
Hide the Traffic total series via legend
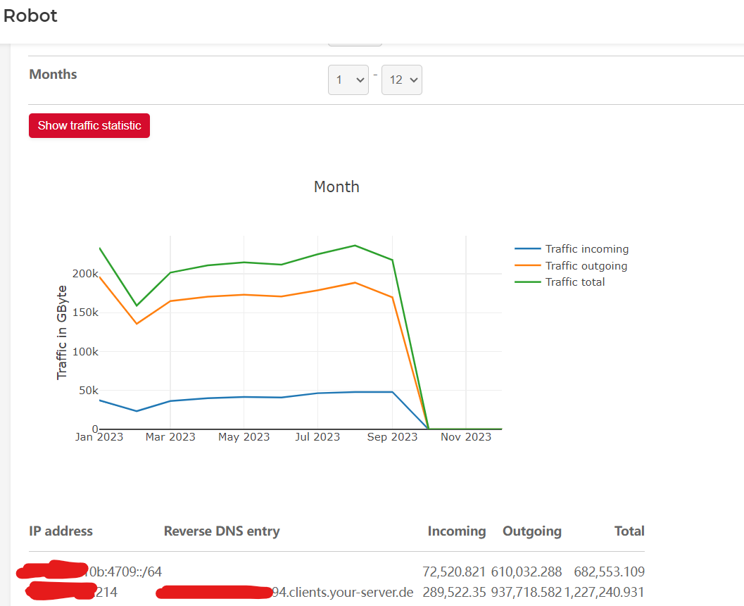click(x=575, y=282)
